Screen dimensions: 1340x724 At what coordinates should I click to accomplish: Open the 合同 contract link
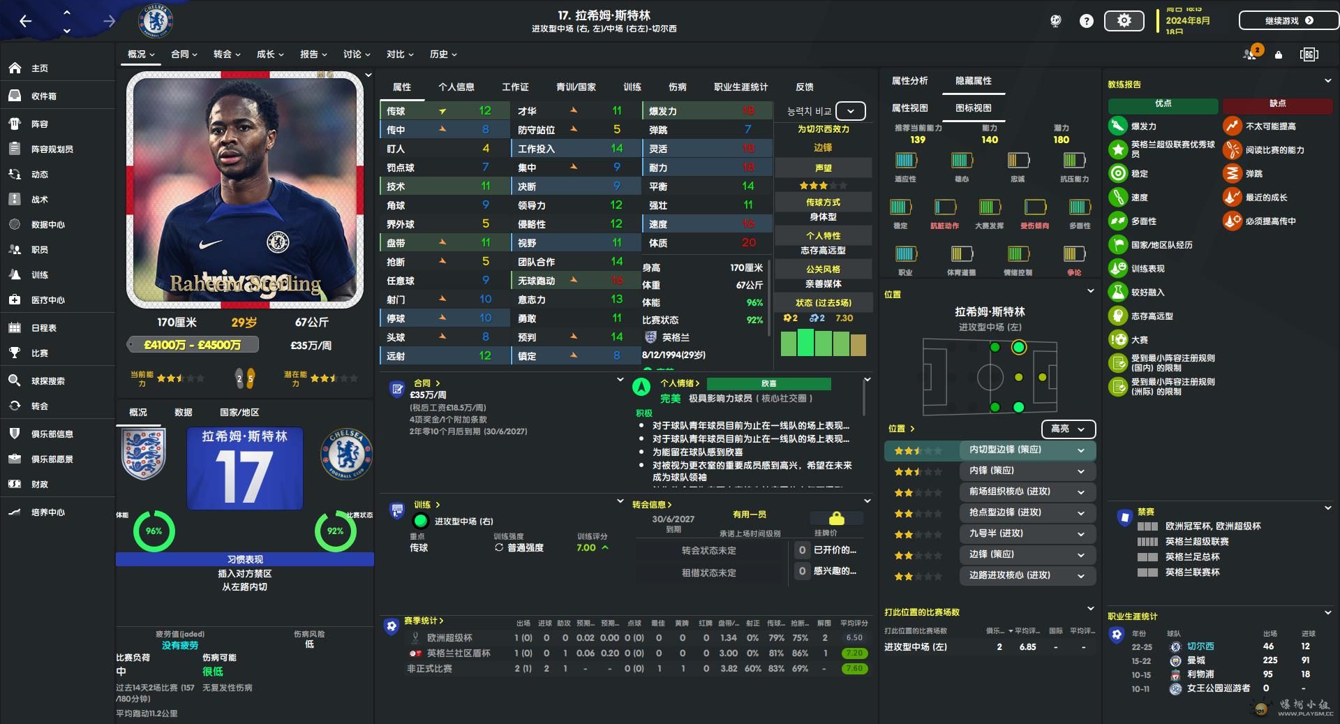pyautogui.click(x=426, y=383)
